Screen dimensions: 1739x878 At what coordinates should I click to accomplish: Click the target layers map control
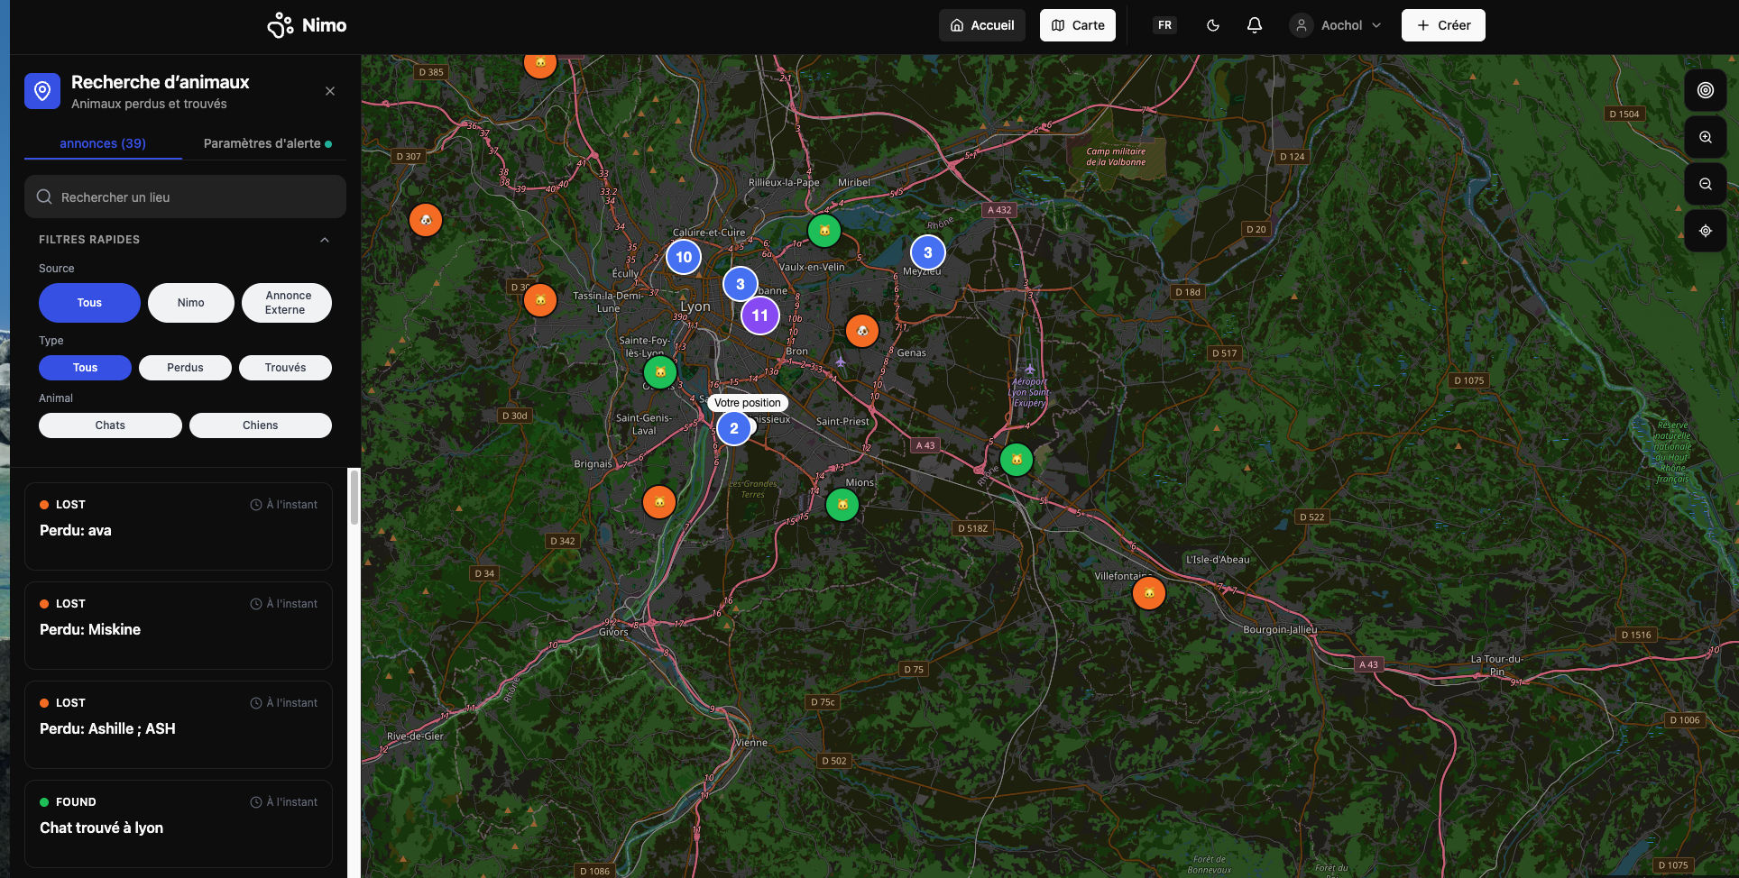pos(1706,90)
